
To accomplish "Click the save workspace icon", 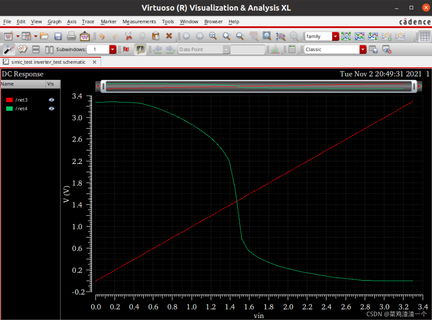I will tap(373, 49).
